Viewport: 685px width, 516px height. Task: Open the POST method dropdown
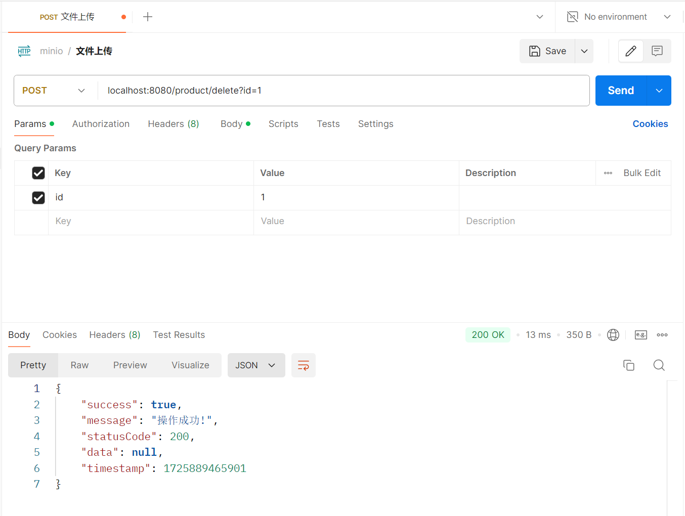(x=54, y=91)
